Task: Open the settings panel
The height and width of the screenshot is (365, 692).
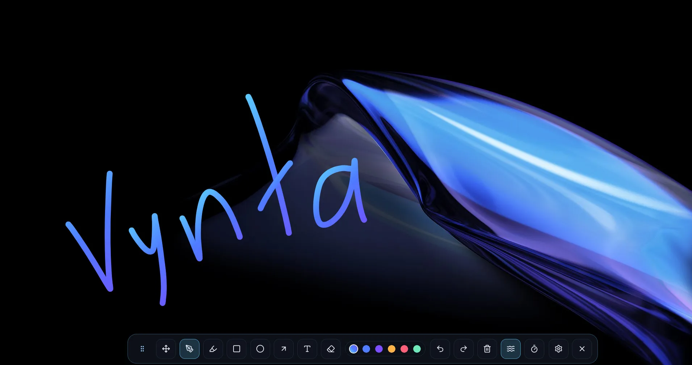Action: pyautogui.click(x=558, y=349)
